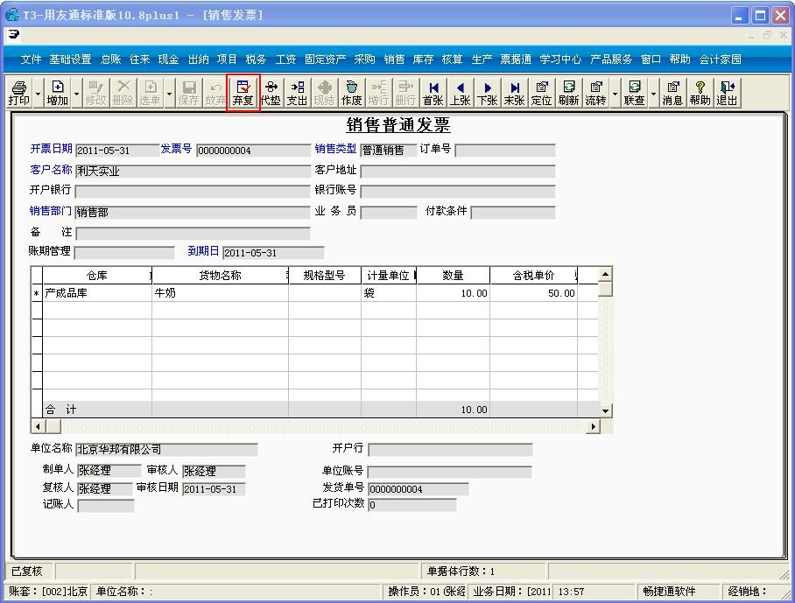
Task: Click the 定位 locate toolbar icon
Action: coord(541,93)
